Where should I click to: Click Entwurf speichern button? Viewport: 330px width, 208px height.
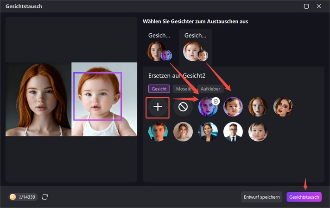coord(261,197)
